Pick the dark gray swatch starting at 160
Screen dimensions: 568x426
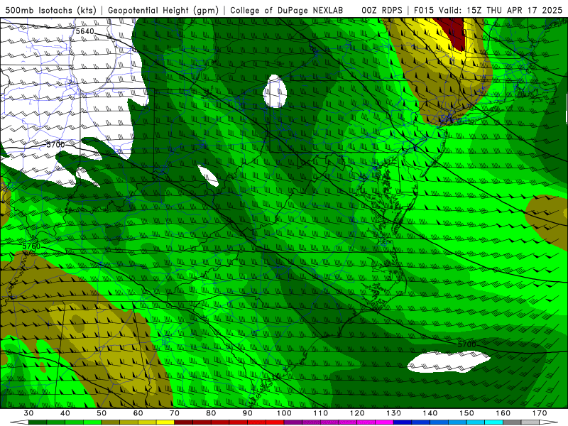[x=512, y=422]
